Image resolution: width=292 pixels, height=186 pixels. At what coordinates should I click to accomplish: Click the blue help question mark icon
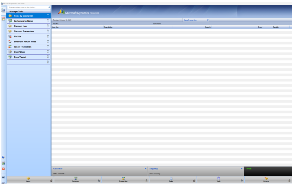[3, 157]
